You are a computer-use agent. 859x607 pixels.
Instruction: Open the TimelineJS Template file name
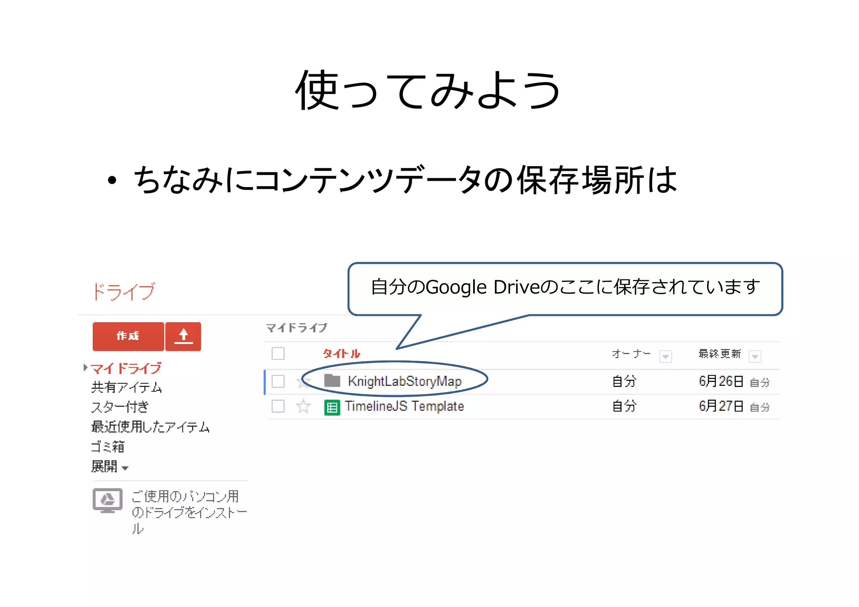coord(404,406)
